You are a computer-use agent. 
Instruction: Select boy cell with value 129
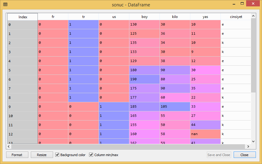144,61
